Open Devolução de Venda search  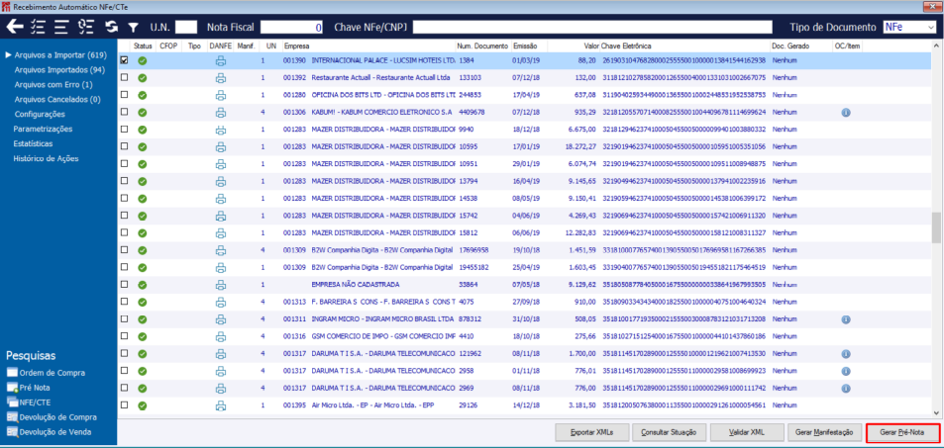pyautogui.click(x=50, y=431)
